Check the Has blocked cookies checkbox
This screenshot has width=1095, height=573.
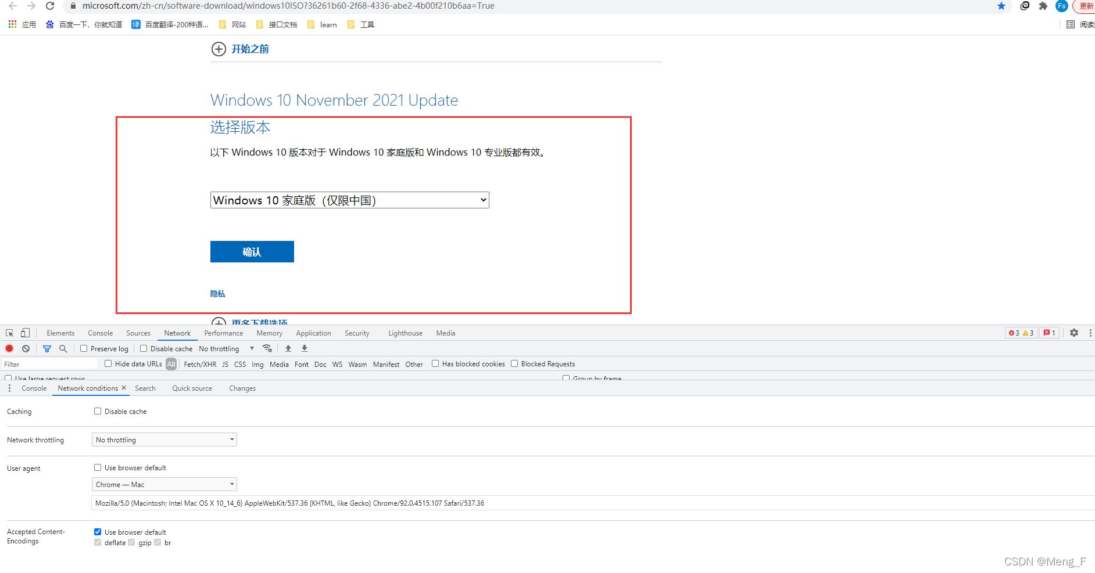click(435, 363)
